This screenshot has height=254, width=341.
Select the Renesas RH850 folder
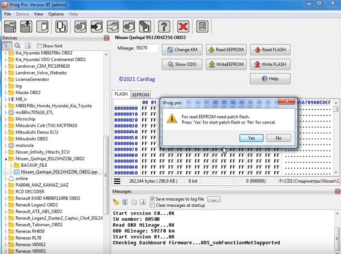coord(30,231)
